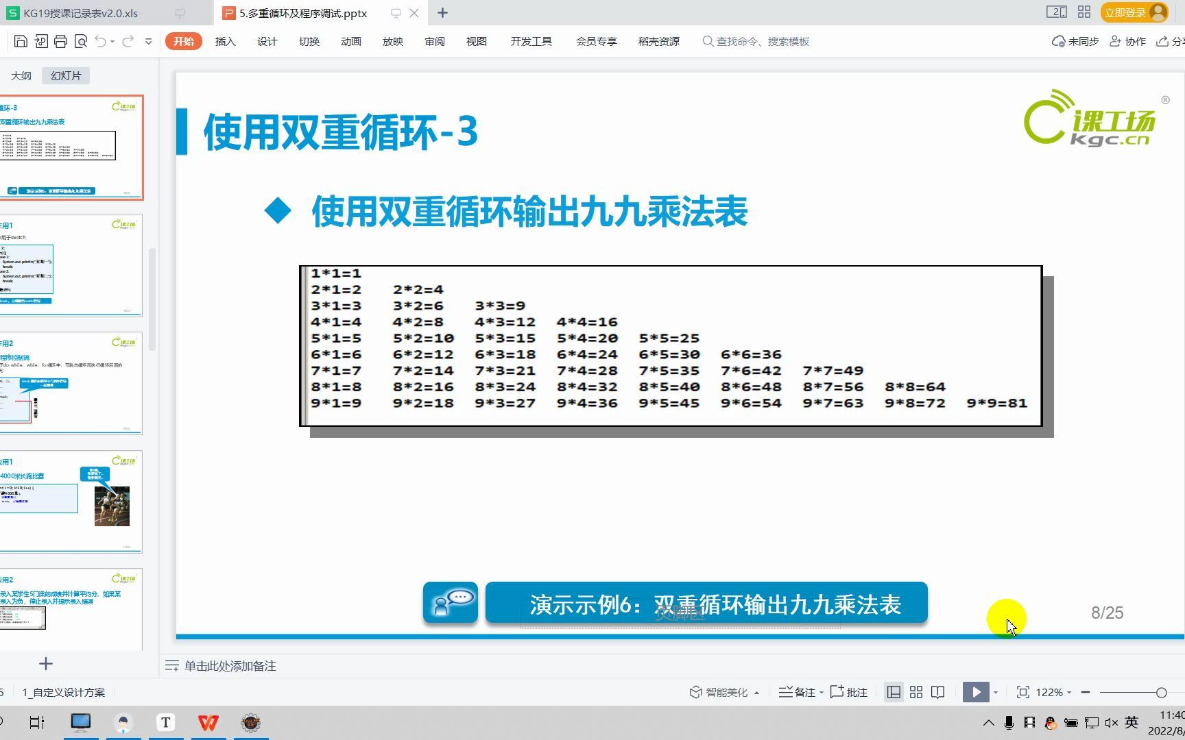
Task: Toggle fullscreen fit view in status bar
Action: point(1024,692)
